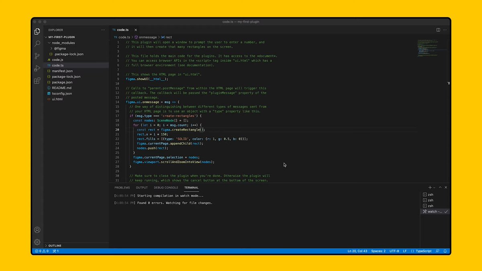The height and width of the screenshot is (271, 482).
Task: Create a new terminal with plus icon
Action: (430, 187)
